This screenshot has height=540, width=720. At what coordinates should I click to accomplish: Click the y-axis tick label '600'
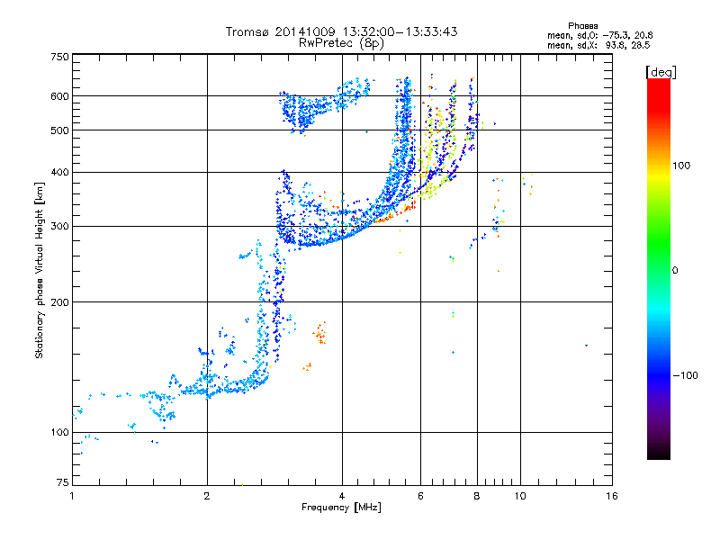click(59, 96)
